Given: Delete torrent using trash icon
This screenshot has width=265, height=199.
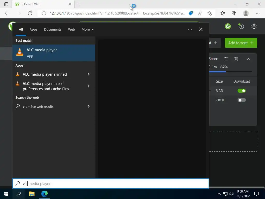Looking at the screenshot, I should (x=236, y=59).
